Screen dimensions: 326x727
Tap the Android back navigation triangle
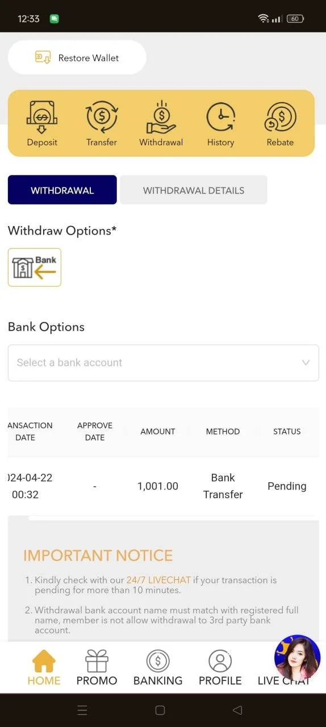(238, 710)
